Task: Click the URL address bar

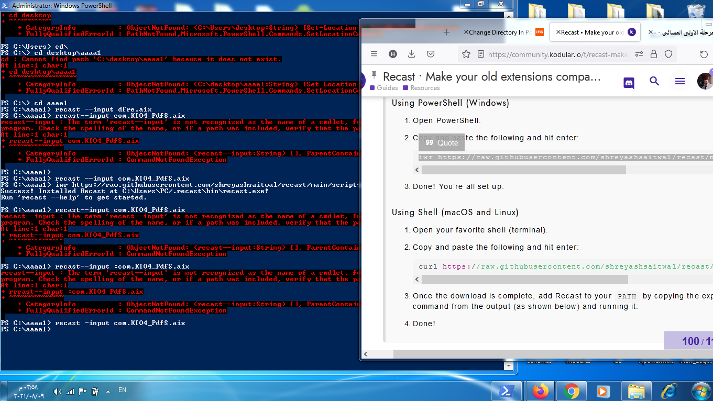Action: [558, 54]
